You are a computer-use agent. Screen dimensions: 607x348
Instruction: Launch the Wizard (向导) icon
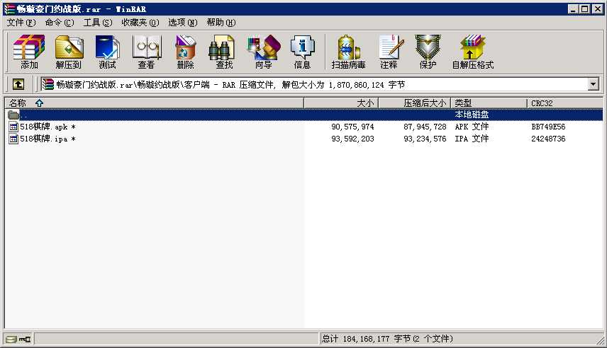pos(263,52)
